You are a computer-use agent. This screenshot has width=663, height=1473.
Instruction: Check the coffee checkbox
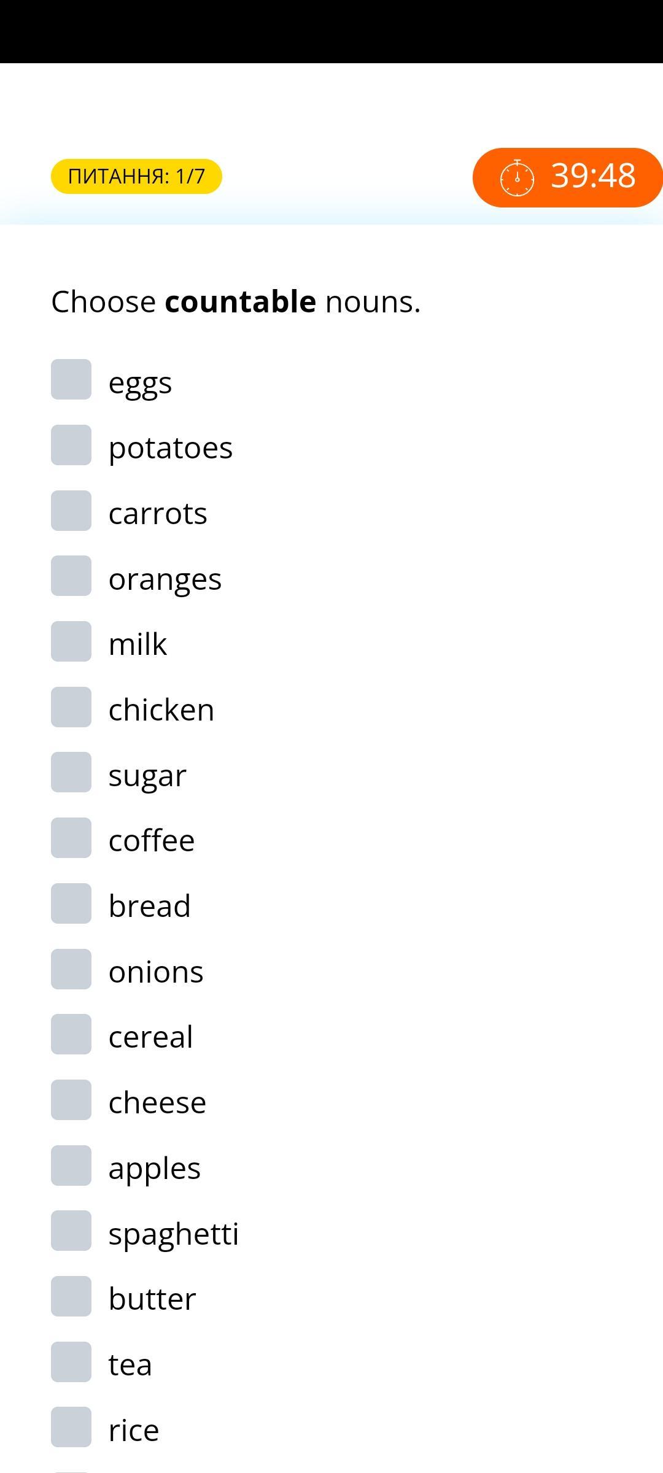(x=71, y=838)
